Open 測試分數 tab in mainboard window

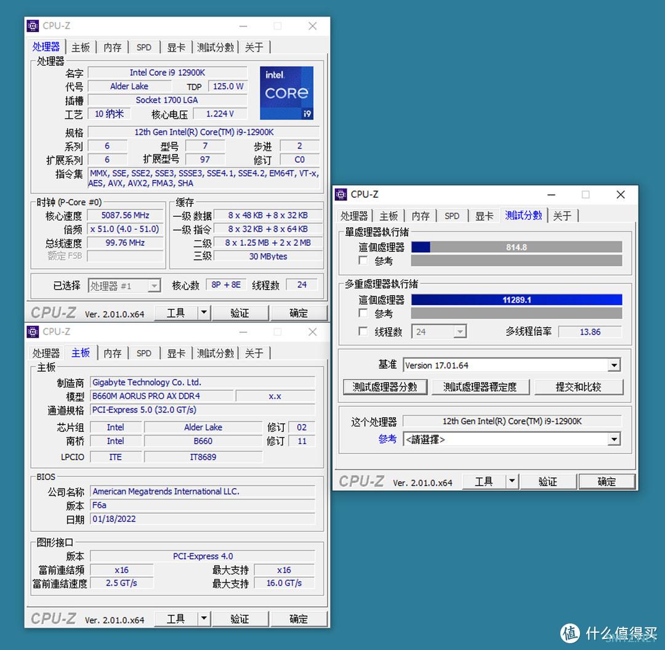pyautogui.click(x=216, y=353)
